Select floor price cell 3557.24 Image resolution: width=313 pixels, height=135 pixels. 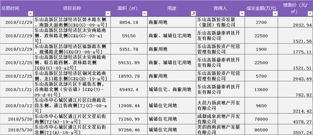coord(295,129)
